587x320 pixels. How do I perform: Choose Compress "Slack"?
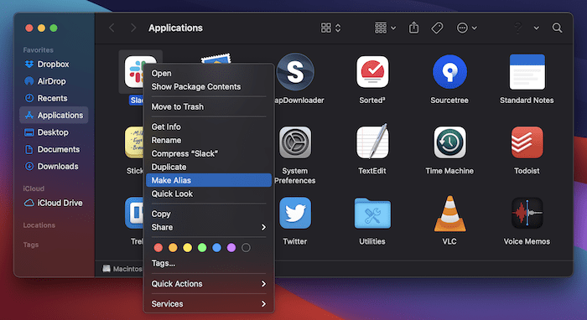(x=209, y=153)
